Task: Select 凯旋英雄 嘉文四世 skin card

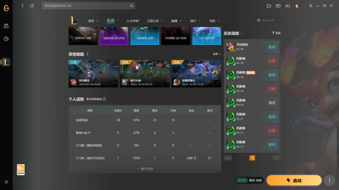Action: coord(114,36)
